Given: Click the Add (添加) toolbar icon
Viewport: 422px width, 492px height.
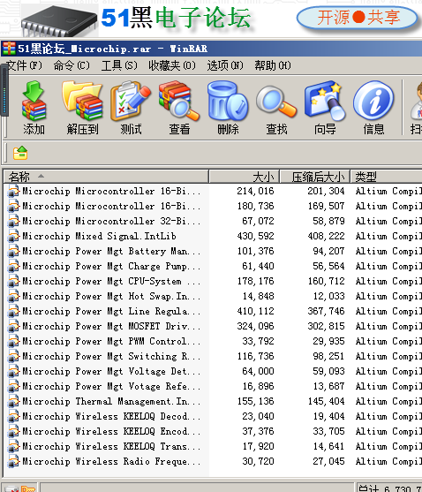Looking at the screenshot, I should [x=34, y=107].
